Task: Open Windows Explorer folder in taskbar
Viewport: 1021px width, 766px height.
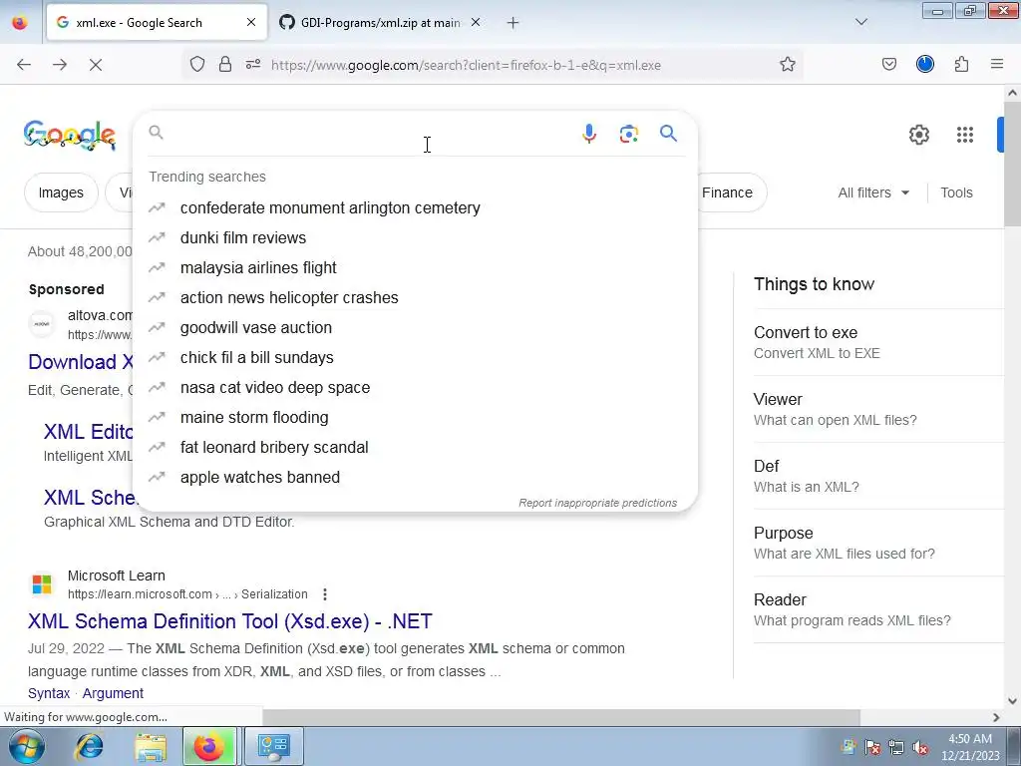Action: click(151, 746)
